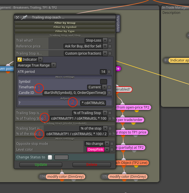Open the Reference price dropdown
Viewport: 189px width, 193px height.
pos(86,46)
